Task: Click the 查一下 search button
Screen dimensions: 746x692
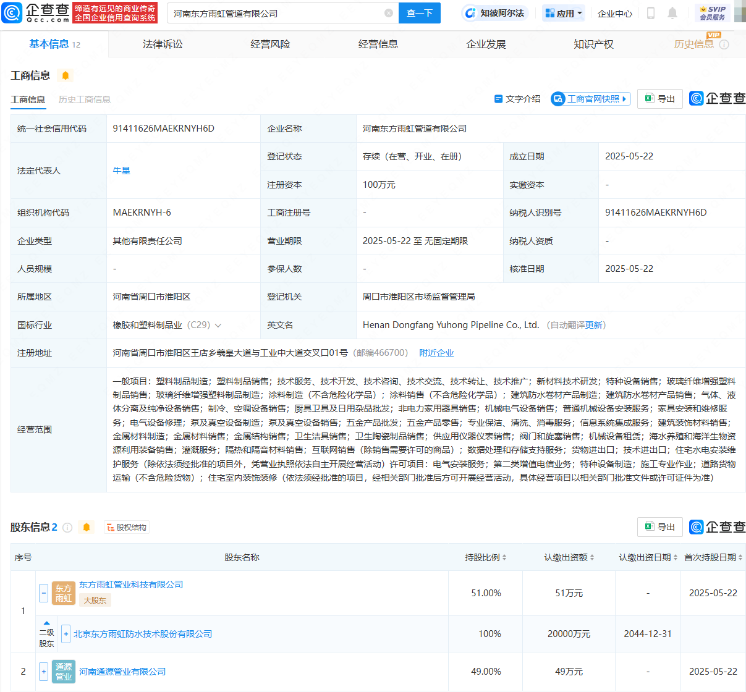Action: click(x=420, y=13)
